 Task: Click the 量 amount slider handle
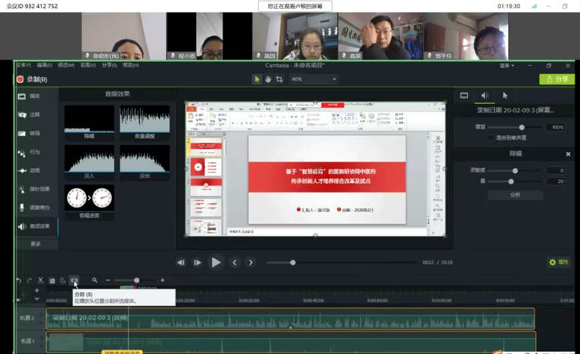click(x=511, y=181)
